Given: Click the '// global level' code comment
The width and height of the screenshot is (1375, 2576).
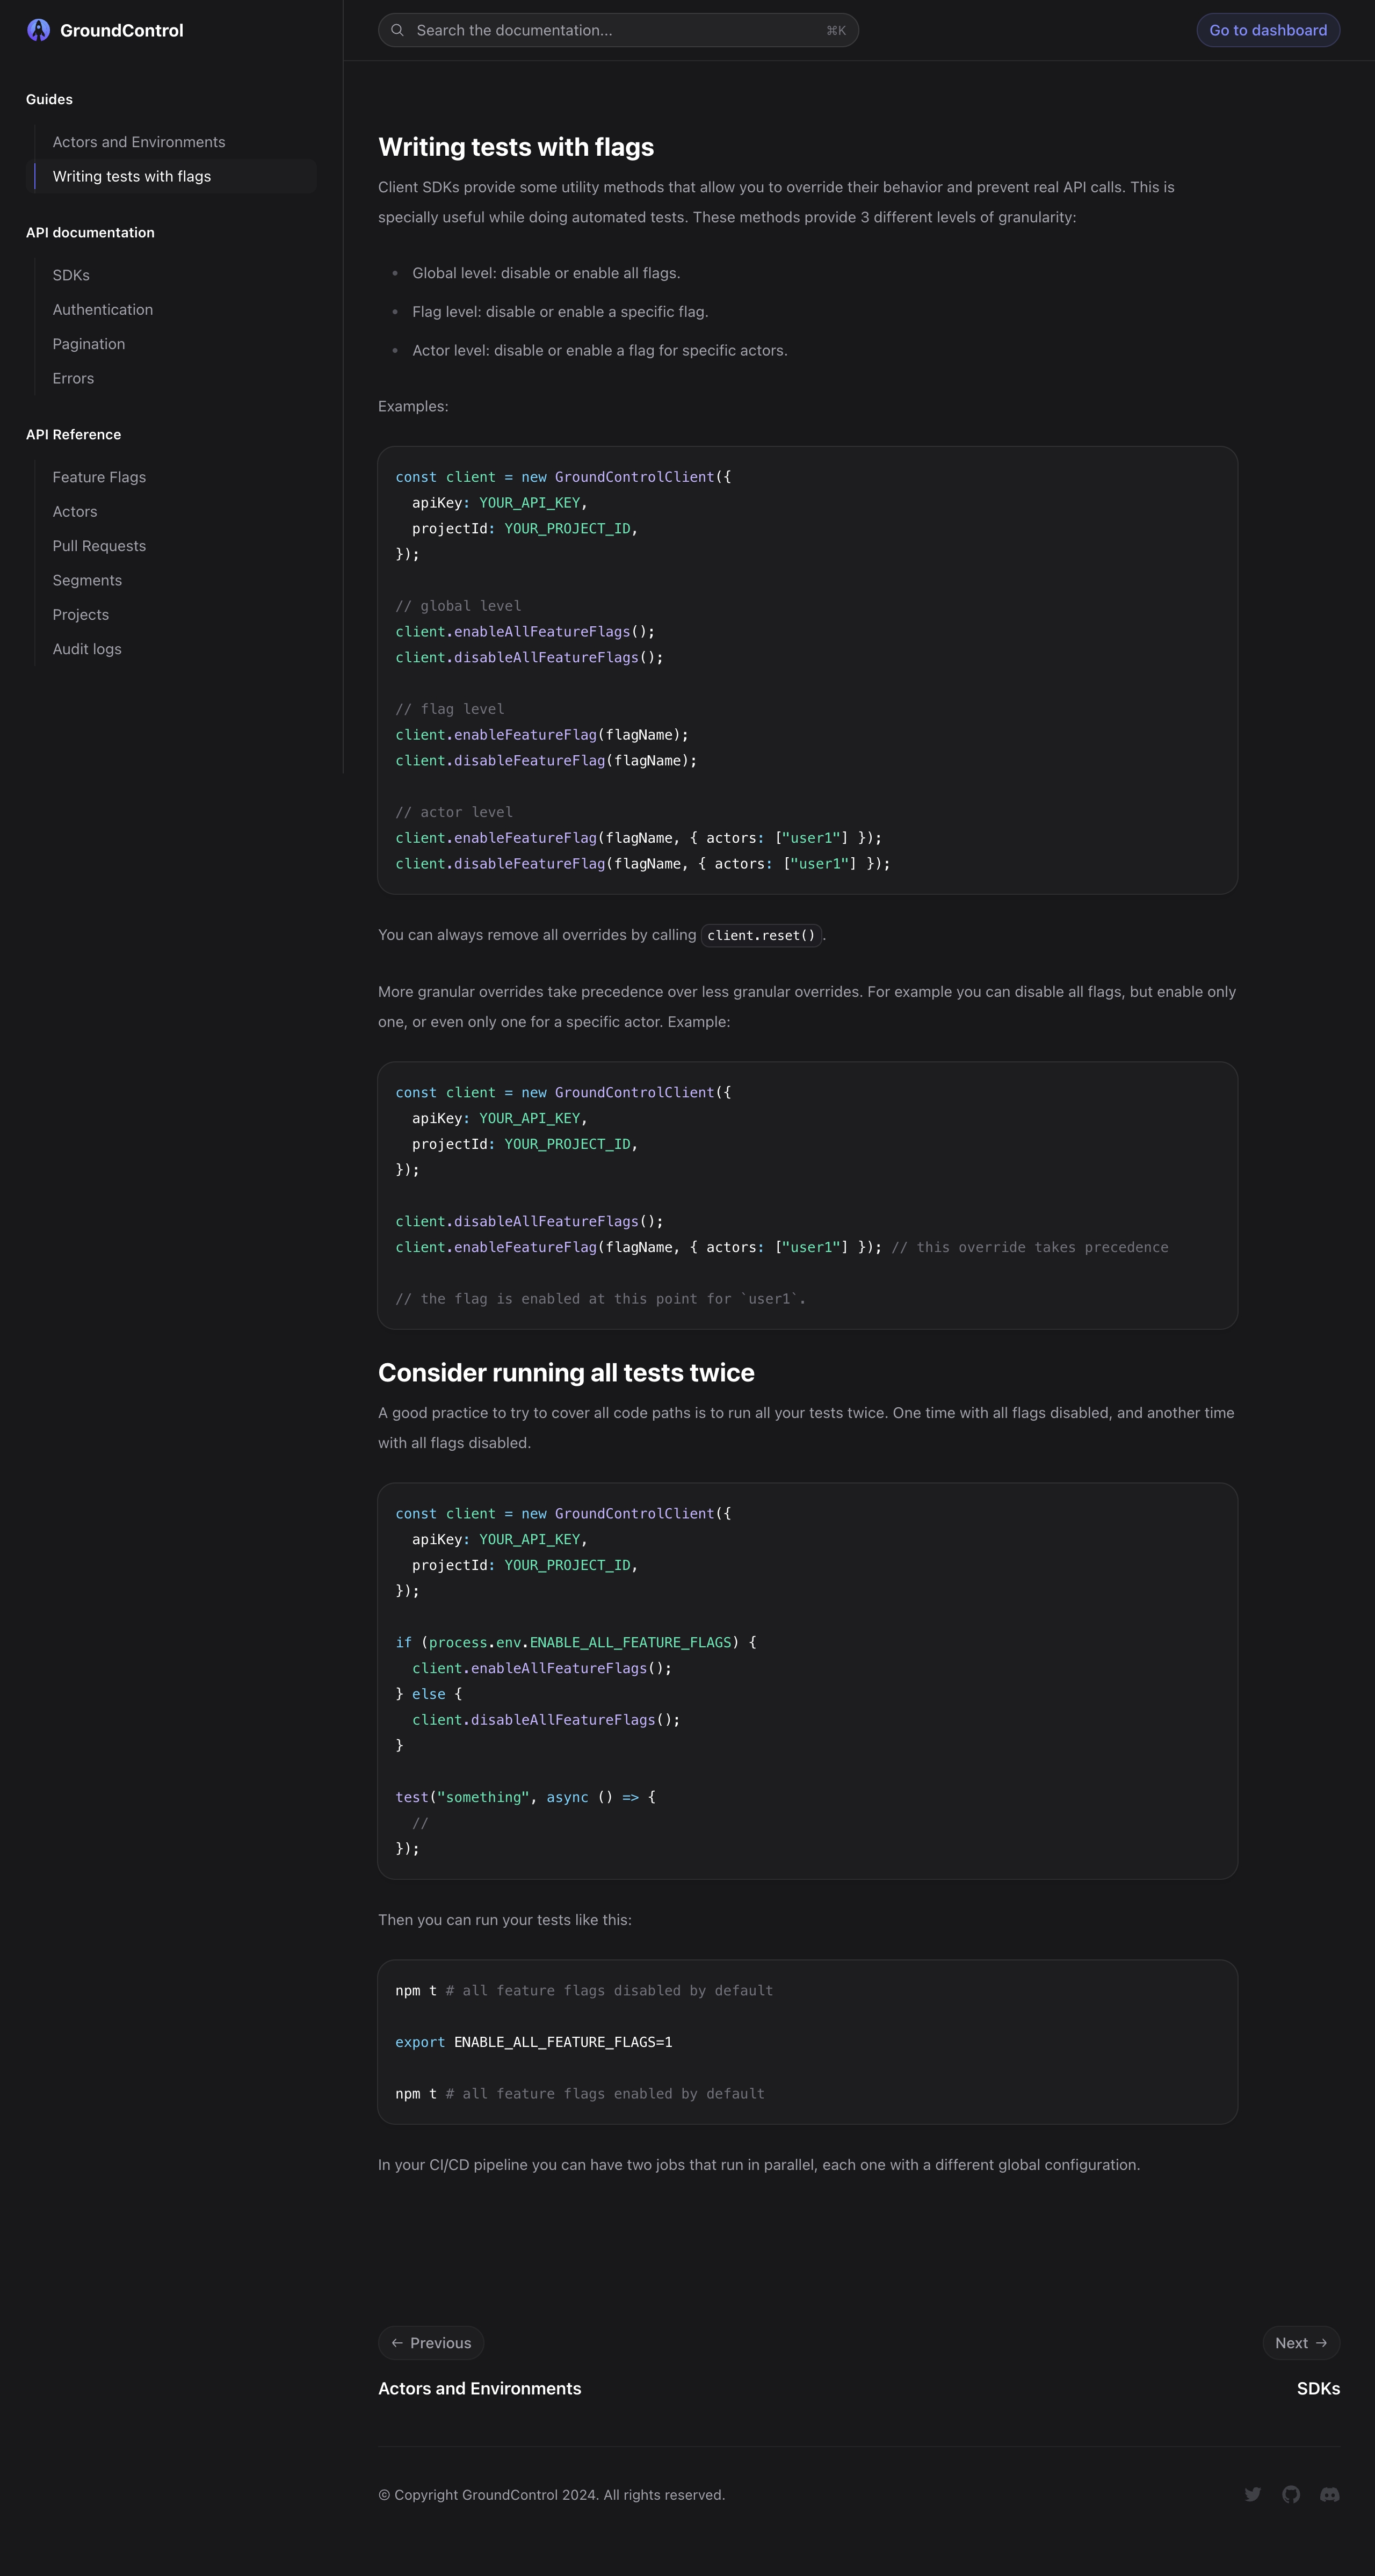Looking at the screenshot, I should (458, 606).
